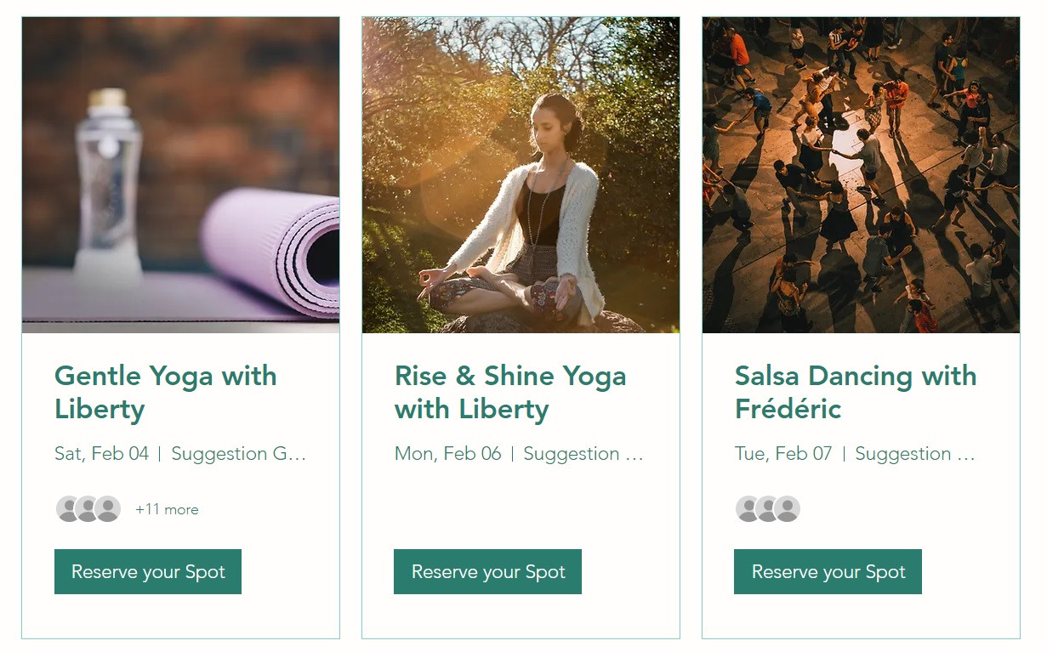Click the Tue, Feb 07 date text

[x=782, y=454]
